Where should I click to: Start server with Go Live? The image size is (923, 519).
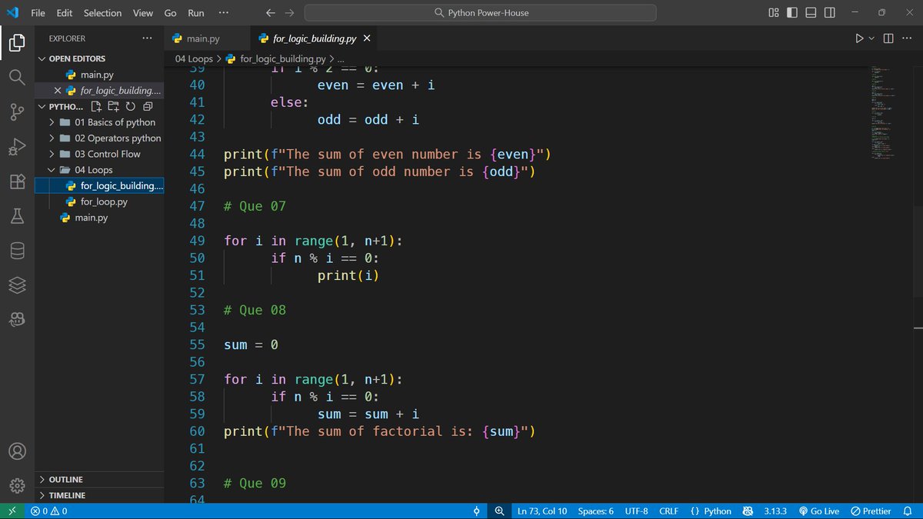(x=818, y=511)
